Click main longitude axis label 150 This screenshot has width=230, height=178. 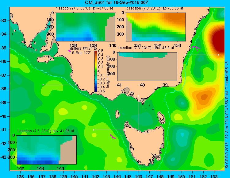[x=182, y=176]
